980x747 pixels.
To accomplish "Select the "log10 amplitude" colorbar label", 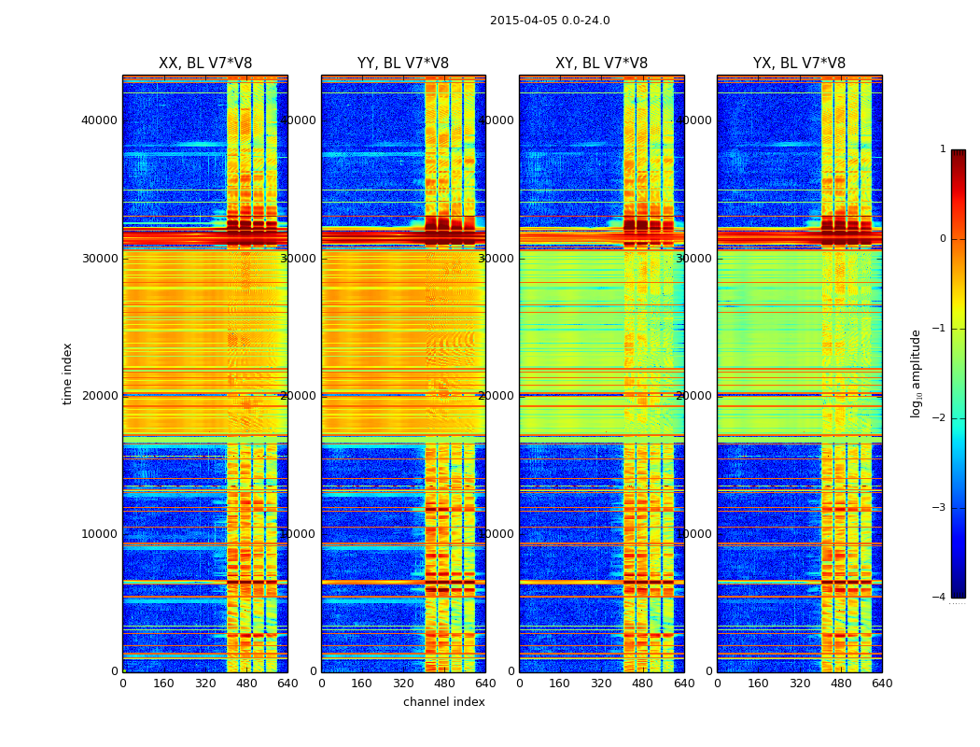I will click(917, 373).
